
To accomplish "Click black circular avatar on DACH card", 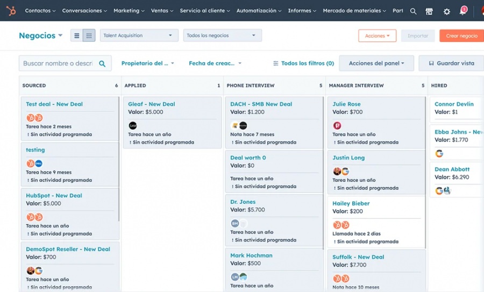I will [x=243, y=126].
